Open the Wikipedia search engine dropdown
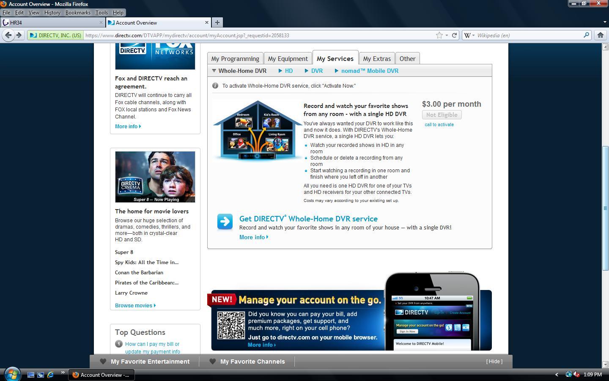This screenshot has width=609, height=381. 470,35
